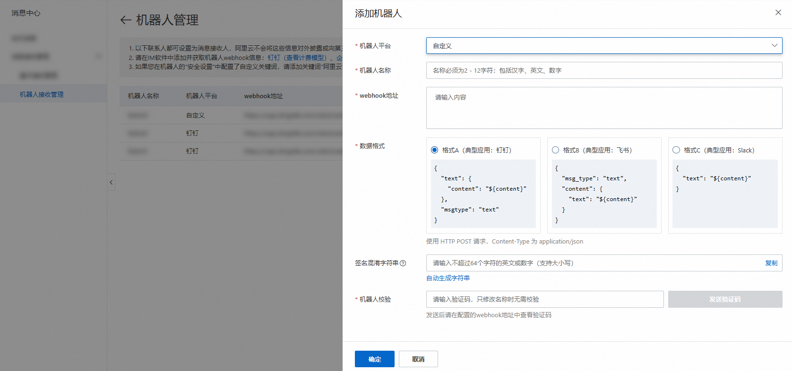Click the webhook地址 column header
The image size is (792, 371).
tap(264, 96)
